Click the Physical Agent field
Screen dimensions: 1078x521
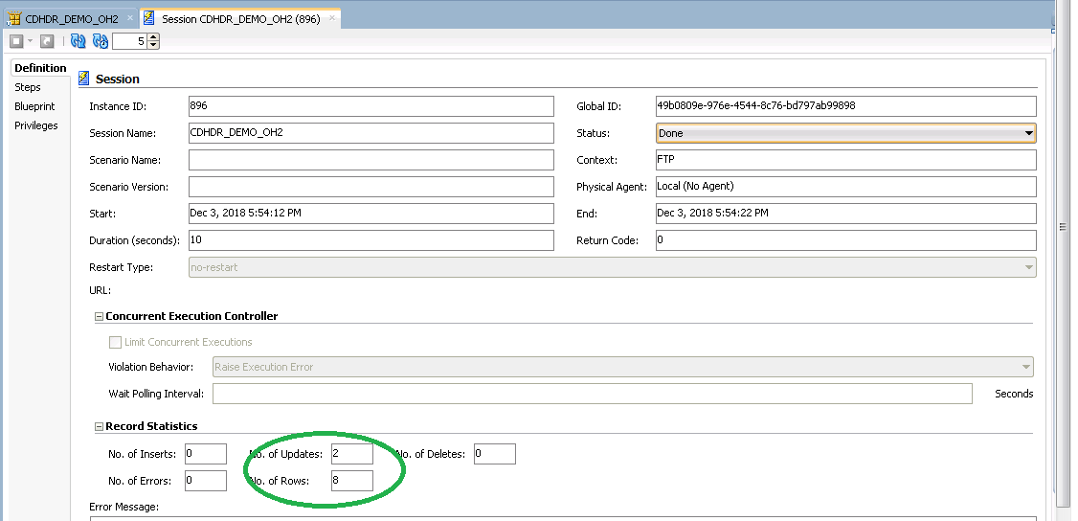845,186
